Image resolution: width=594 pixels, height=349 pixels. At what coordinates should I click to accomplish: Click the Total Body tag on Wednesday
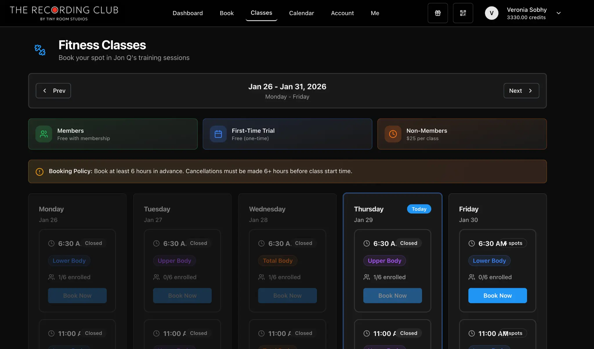pos(278,261)
